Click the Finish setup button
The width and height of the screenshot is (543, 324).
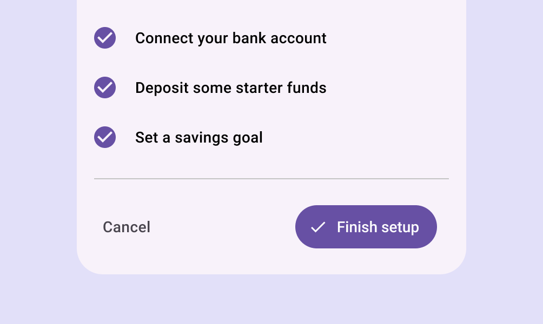click(366, 227)
